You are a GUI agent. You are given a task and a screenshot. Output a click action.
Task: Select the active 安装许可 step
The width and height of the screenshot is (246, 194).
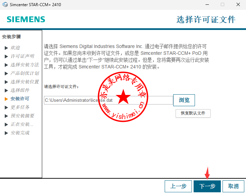click(20, 99)
